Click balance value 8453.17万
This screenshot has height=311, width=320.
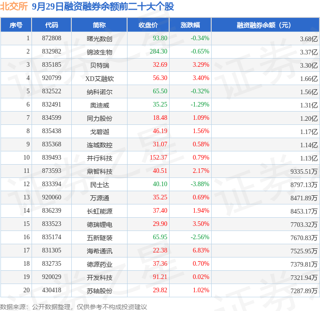[x=304, y=211]
